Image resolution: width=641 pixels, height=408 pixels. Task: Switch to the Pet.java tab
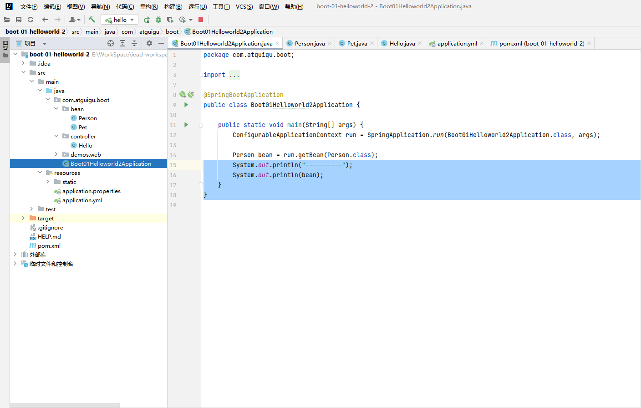coord(357,43)
